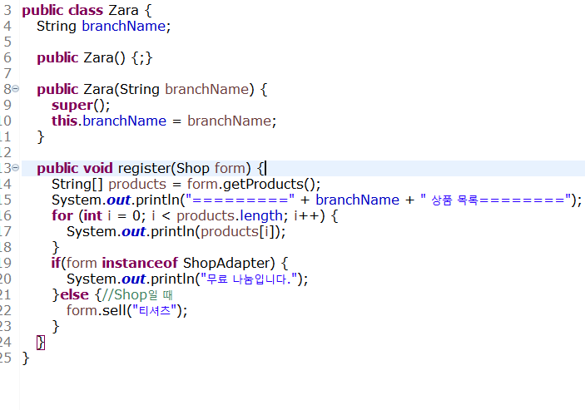Click the 'else' keyword
The width and height of the screenshot is (585, 410).
74,295
